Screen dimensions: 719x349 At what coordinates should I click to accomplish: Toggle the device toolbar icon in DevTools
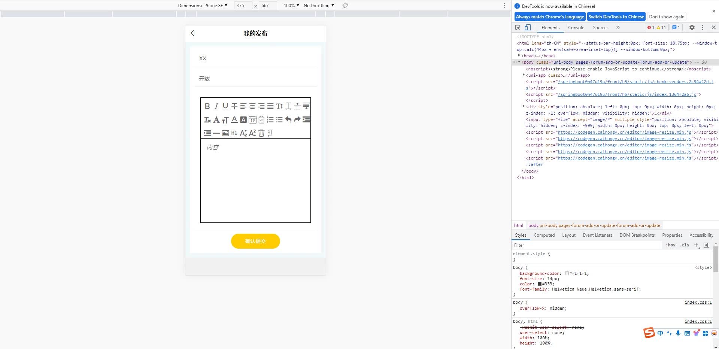click(528, 27)
